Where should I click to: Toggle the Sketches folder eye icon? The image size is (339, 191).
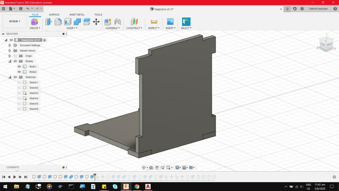pyautogui.click(x=15, y=77)
